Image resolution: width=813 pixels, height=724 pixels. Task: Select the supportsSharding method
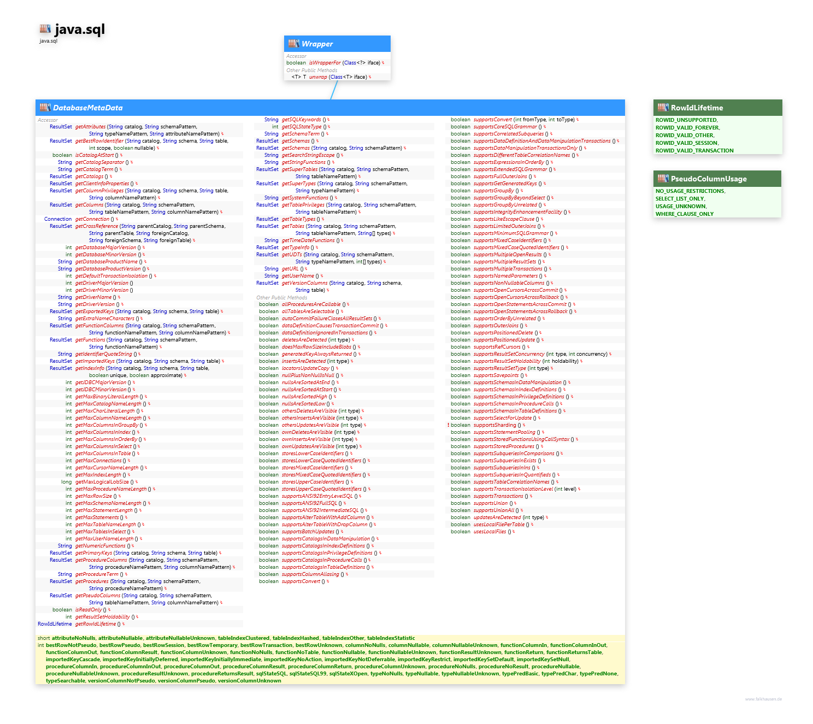494,425
